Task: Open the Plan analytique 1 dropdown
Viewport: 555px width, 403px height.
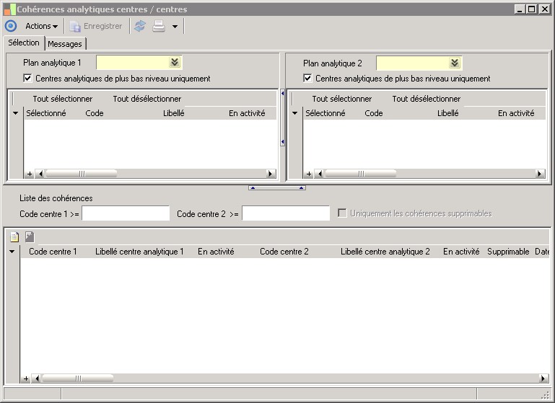Action: (175, 63)
